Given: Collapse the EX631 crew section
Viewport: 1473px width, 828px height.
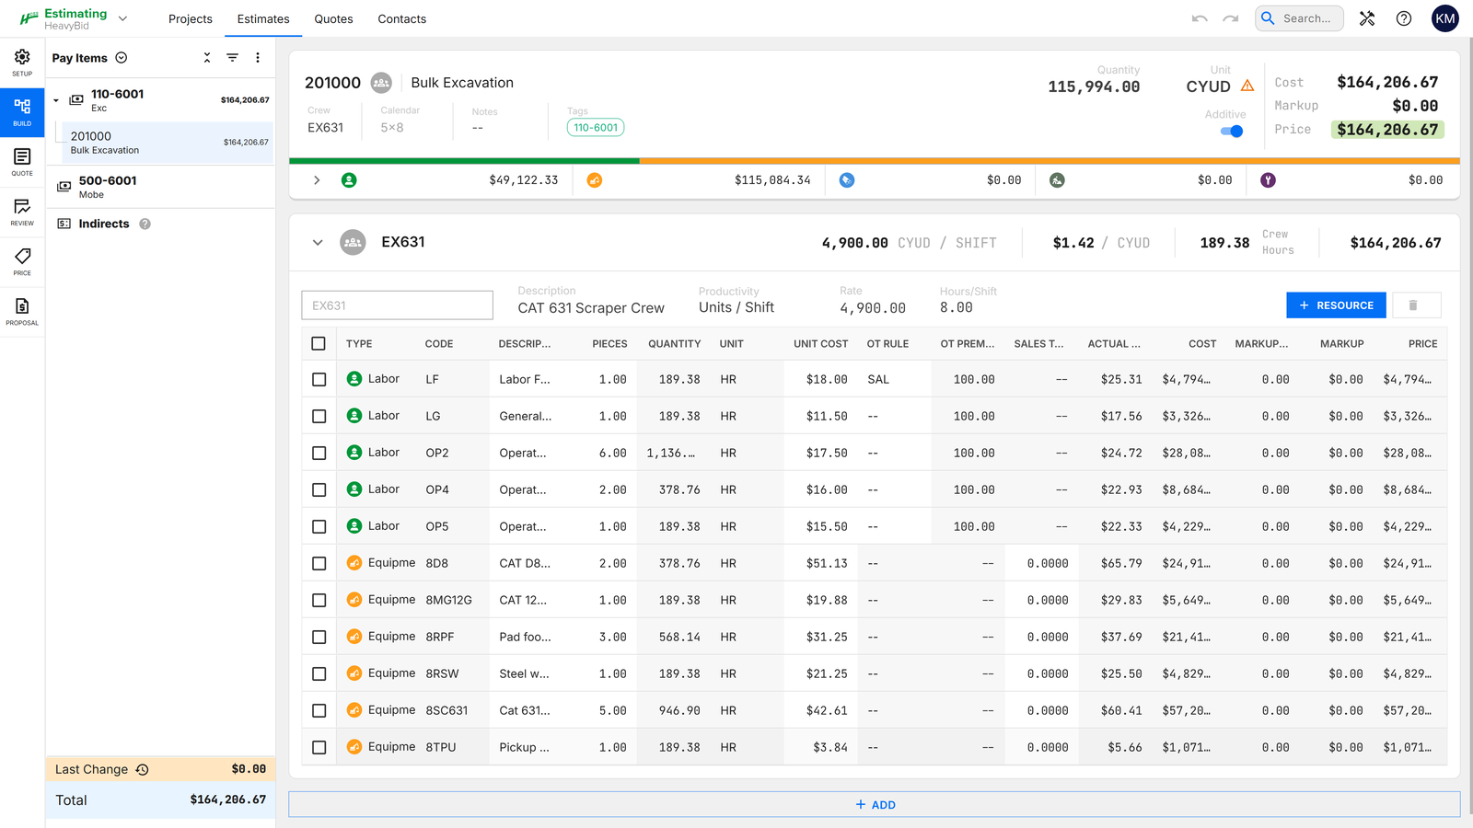Looking at the screenshot, I should coord(318,242).
